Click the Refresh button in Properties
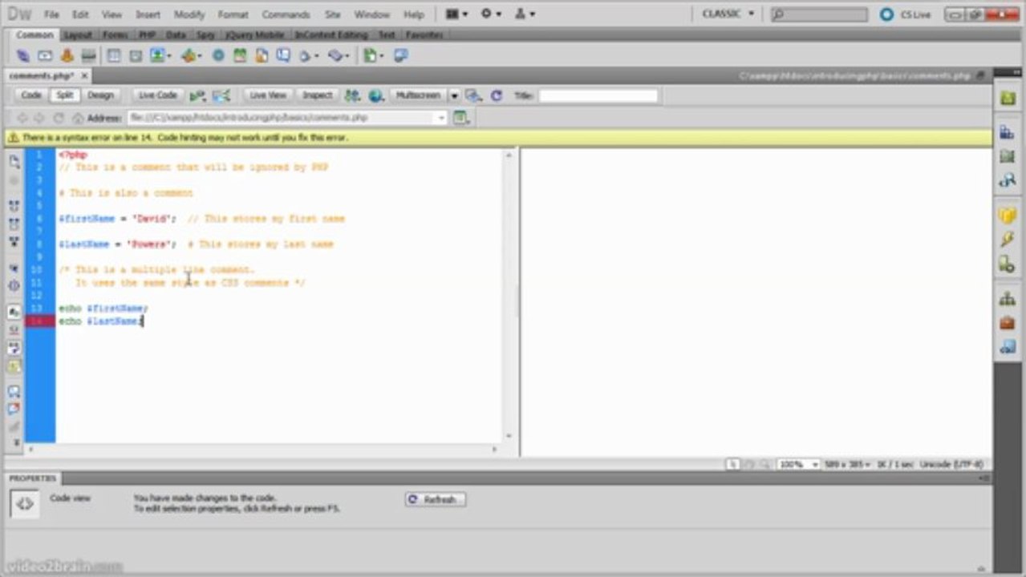 coord(435,499)
